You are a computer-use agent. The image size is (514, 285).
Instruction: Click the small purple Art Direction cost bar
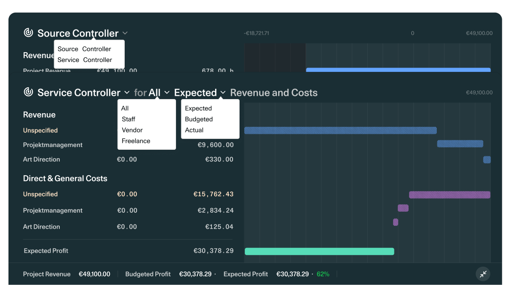(395, 222)
